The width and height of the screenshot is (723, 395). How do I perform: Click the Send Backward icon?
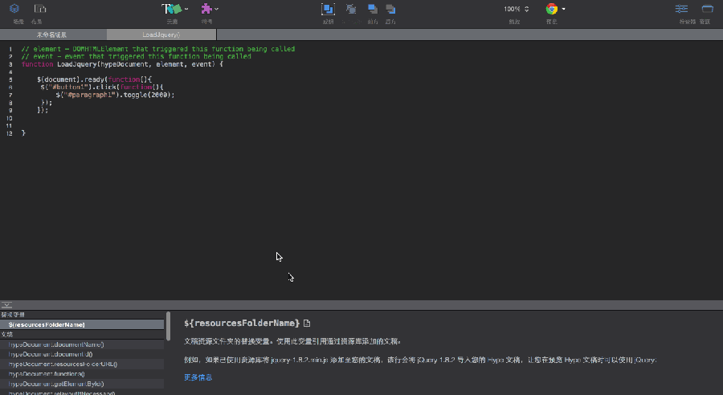(390, 9)
